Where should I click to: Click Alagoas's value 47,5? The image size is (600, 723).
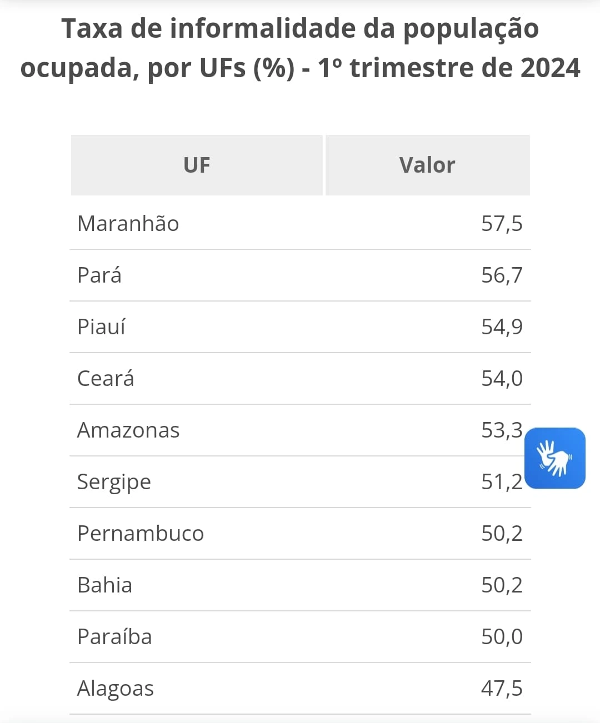point(502,689)
